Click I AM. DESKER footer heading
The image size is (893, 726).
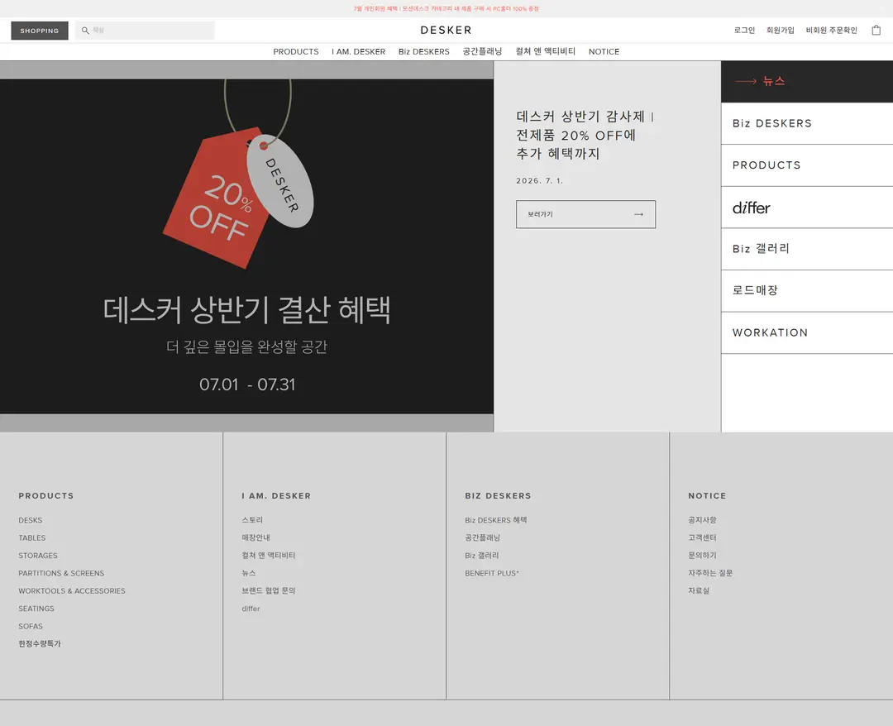(276, 496)
